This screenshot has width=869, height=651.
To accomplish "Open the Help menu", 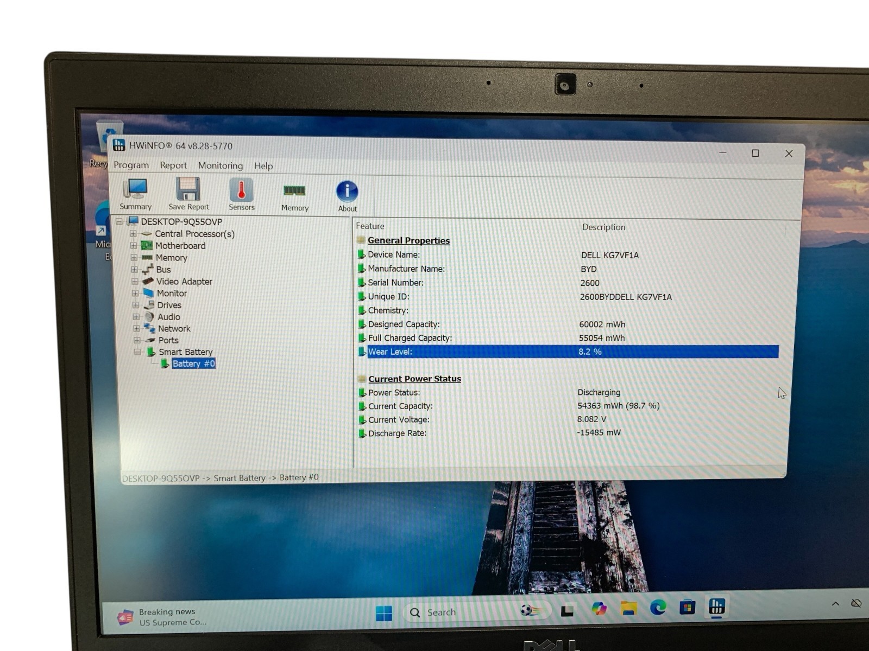I will [x=263, y=166].
